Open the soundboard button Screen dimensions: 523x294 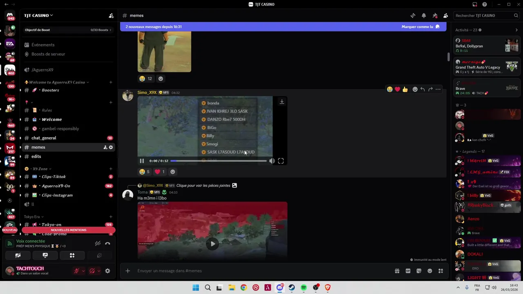click(99, 255)
